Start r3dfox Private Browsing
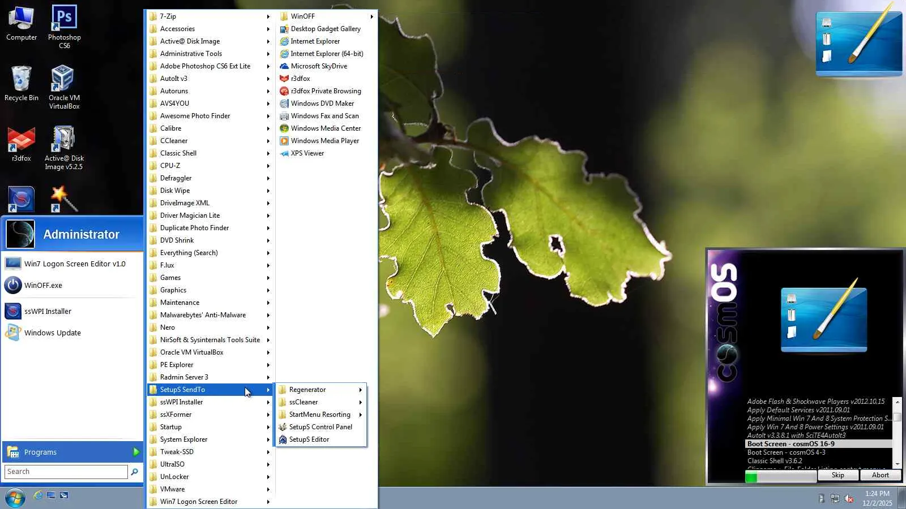The image size is (906, 509). click(326, 91)
